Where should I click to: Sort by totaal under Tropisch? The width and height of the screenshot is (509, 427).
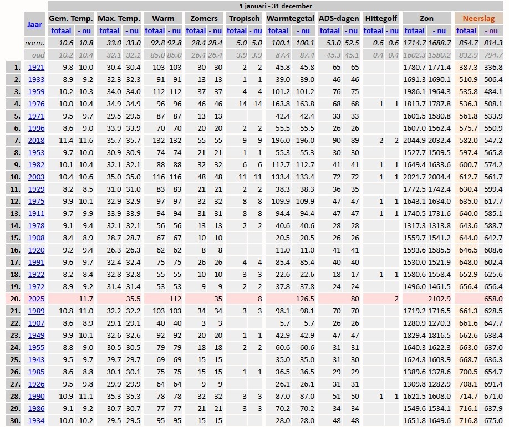coord(237,30)
